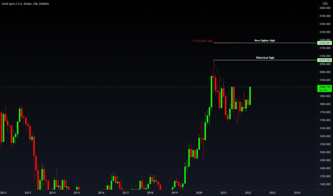Click the 1700.000 price scale label
This screenshot has width=333, height=196.
pyautogui.click(x=325, y=120)
